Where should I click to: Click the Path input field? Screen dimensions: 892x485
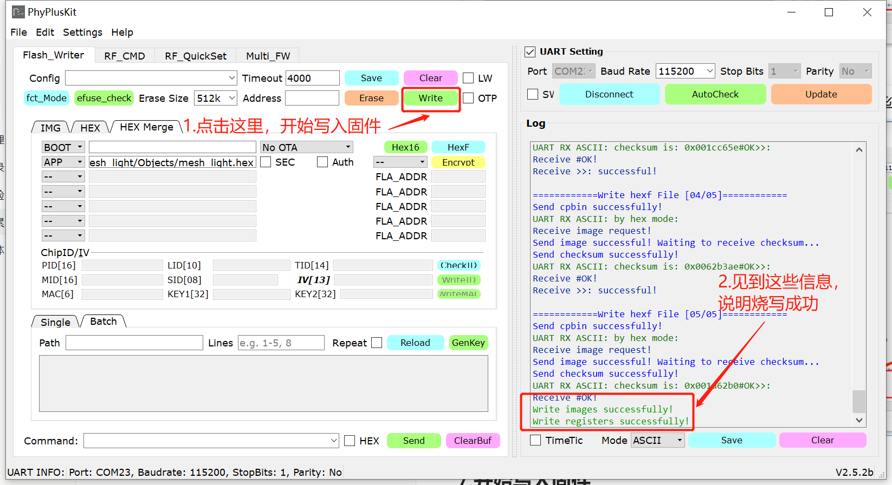tap(134, 343)
